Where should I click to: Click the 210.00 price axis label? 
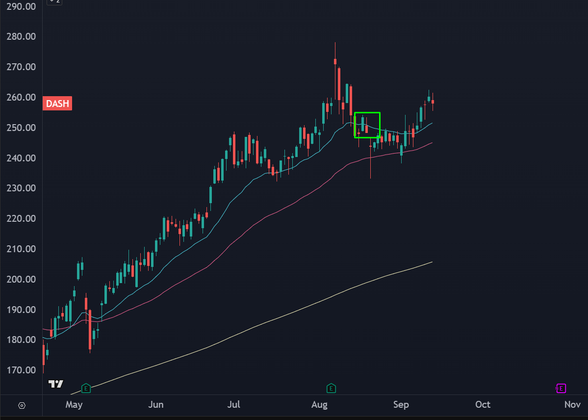click(x=22, y=249)
